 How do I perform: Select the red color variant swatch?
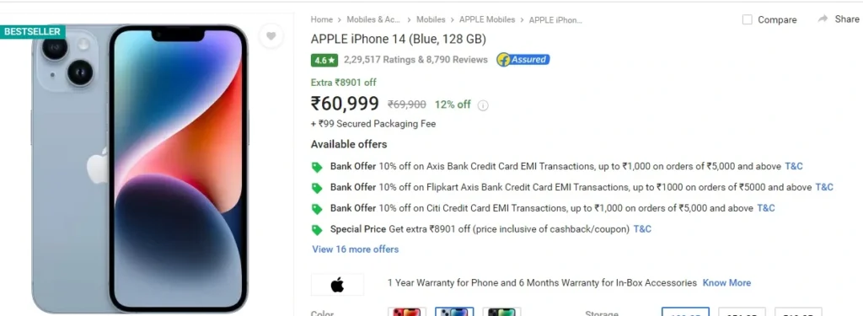pos(407,312)
